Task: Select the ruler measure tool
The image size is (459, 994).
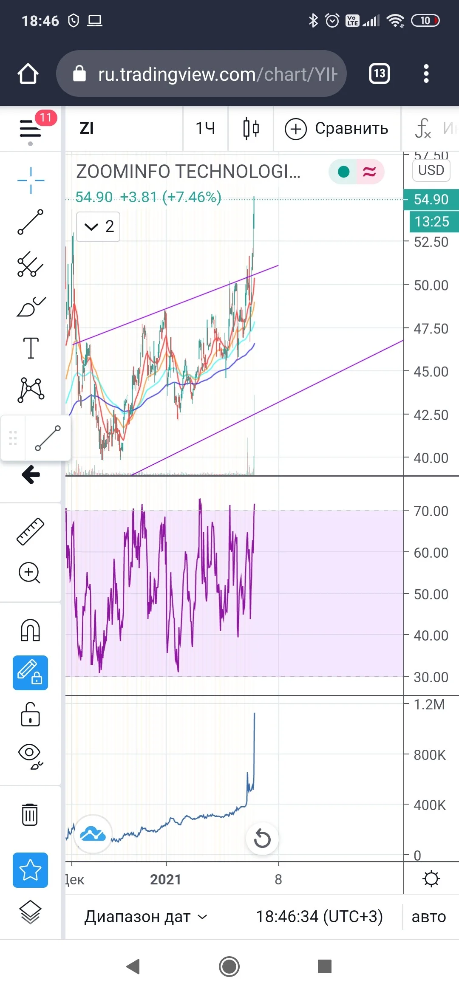Action: [31, 531]
